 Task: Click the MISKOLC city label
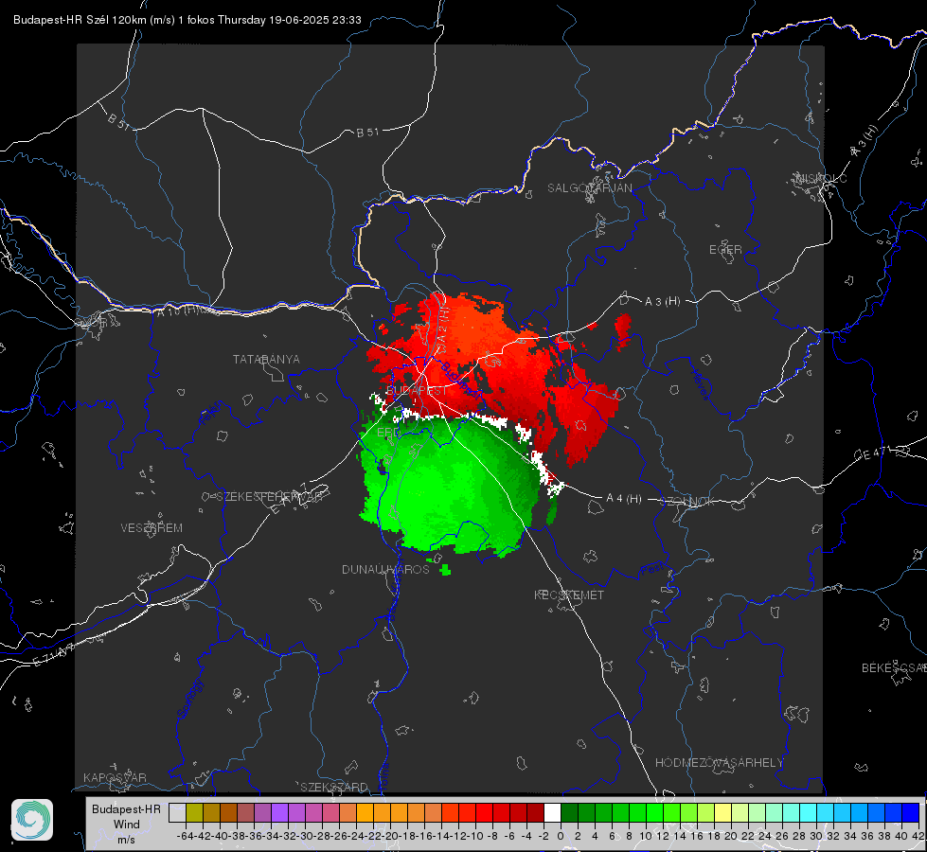tap(821, 179)
